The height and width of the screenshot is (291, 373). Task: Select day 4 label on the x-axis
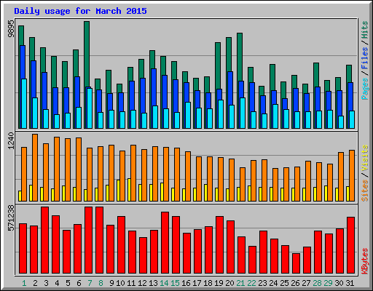57,283
